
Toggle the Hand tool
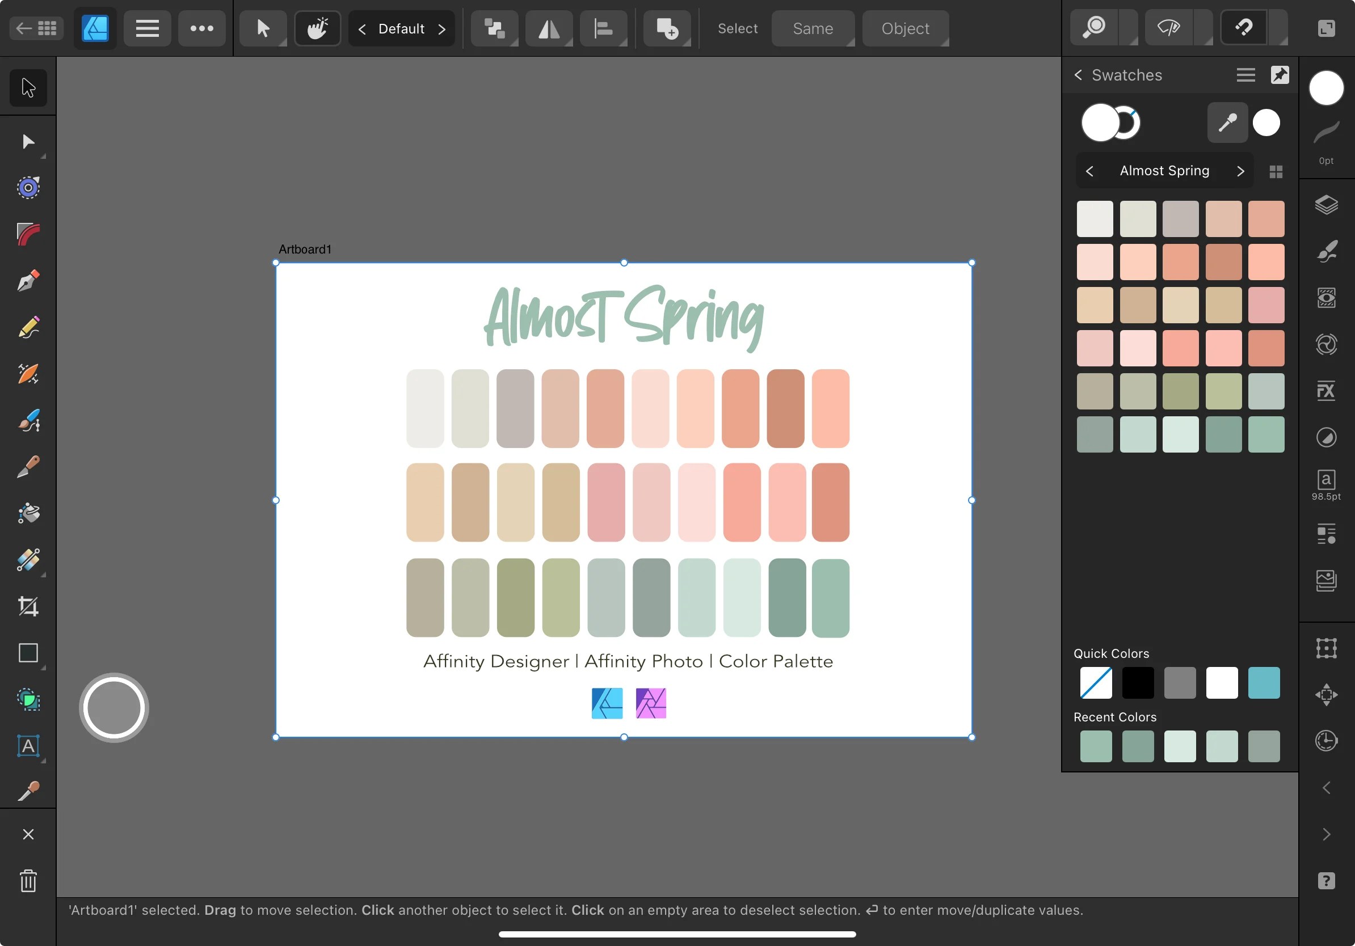click(x=318, y=28)
